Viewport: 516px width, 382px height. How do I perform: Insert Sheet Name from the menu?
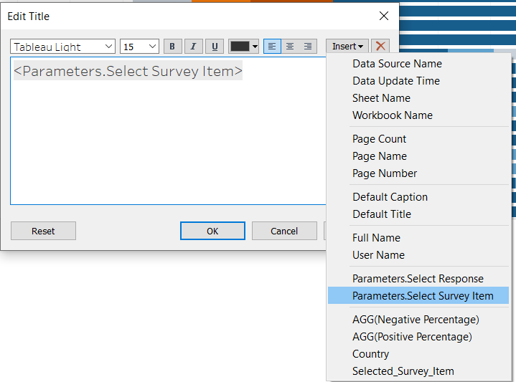[x=381, y=98]
